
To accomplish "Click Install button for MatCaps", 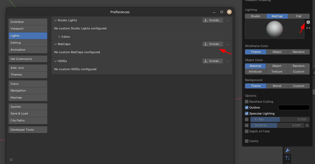I will click(x=213, y=44).
